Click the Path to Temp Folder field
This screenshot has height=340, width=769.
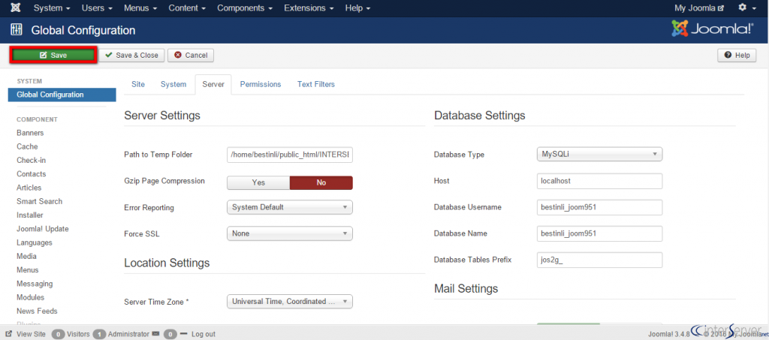(290, 155)
